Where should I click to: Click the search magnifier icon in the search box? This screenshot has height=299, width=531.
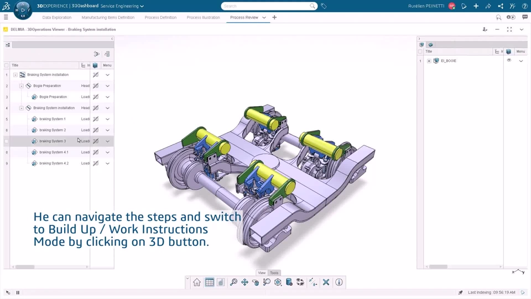pos(312,6)
